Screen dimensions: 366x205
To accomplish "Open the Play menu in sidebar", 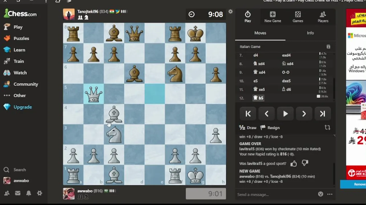I will pyautogui.click(x=13, y=27).
